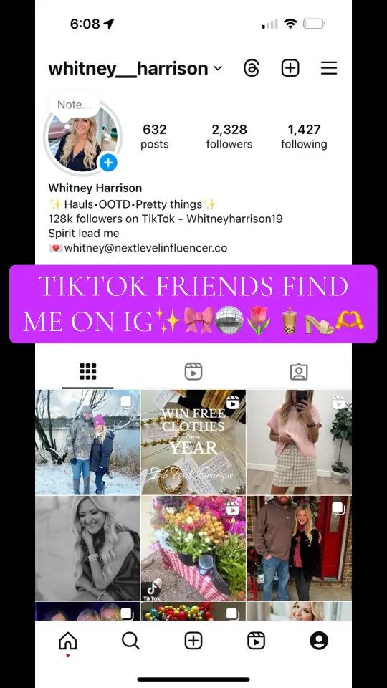Viewport: 387px width, 688px height.
Task: Tap the plus create icon in bottom navigation
Action: pyautogui.click(x=193, y=641)
